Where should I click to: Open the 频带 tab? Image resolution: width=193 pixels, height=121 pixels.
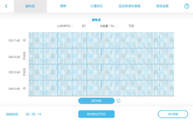(x=63, y=6)
